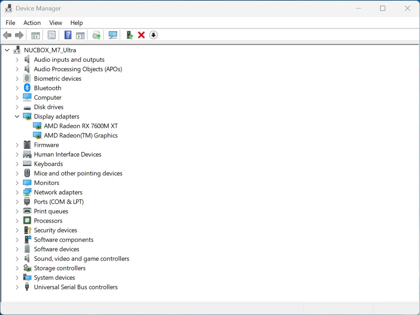Select the Display adapters label
Image resolution: width=420 pixels, height=315 pixels.
[56, 116]
